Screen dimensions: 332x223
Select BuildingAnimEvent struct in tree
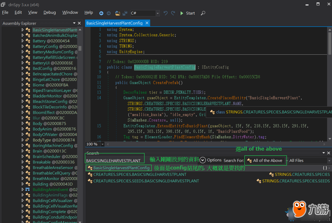55,190
